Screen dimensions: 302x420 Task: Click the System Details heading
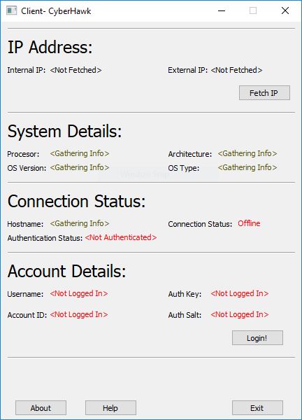(64, 132)
